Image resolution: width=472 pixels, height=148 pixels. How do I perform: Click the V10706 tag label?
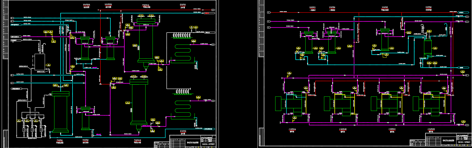click(x=428, y=8)
